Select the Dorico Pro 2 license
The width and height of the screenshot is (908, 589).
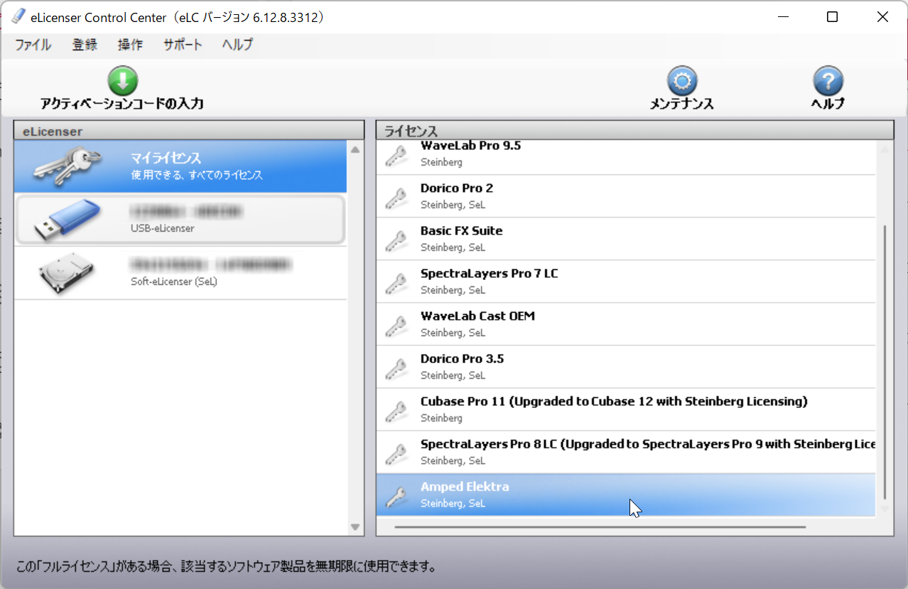pos(626,197)
